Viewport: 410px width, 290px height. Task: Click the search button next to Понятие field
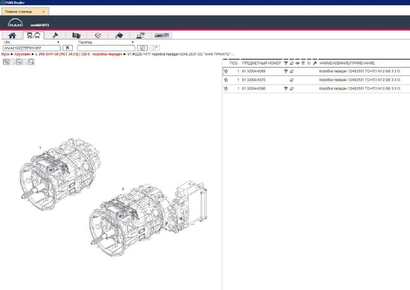pos(142,48)
